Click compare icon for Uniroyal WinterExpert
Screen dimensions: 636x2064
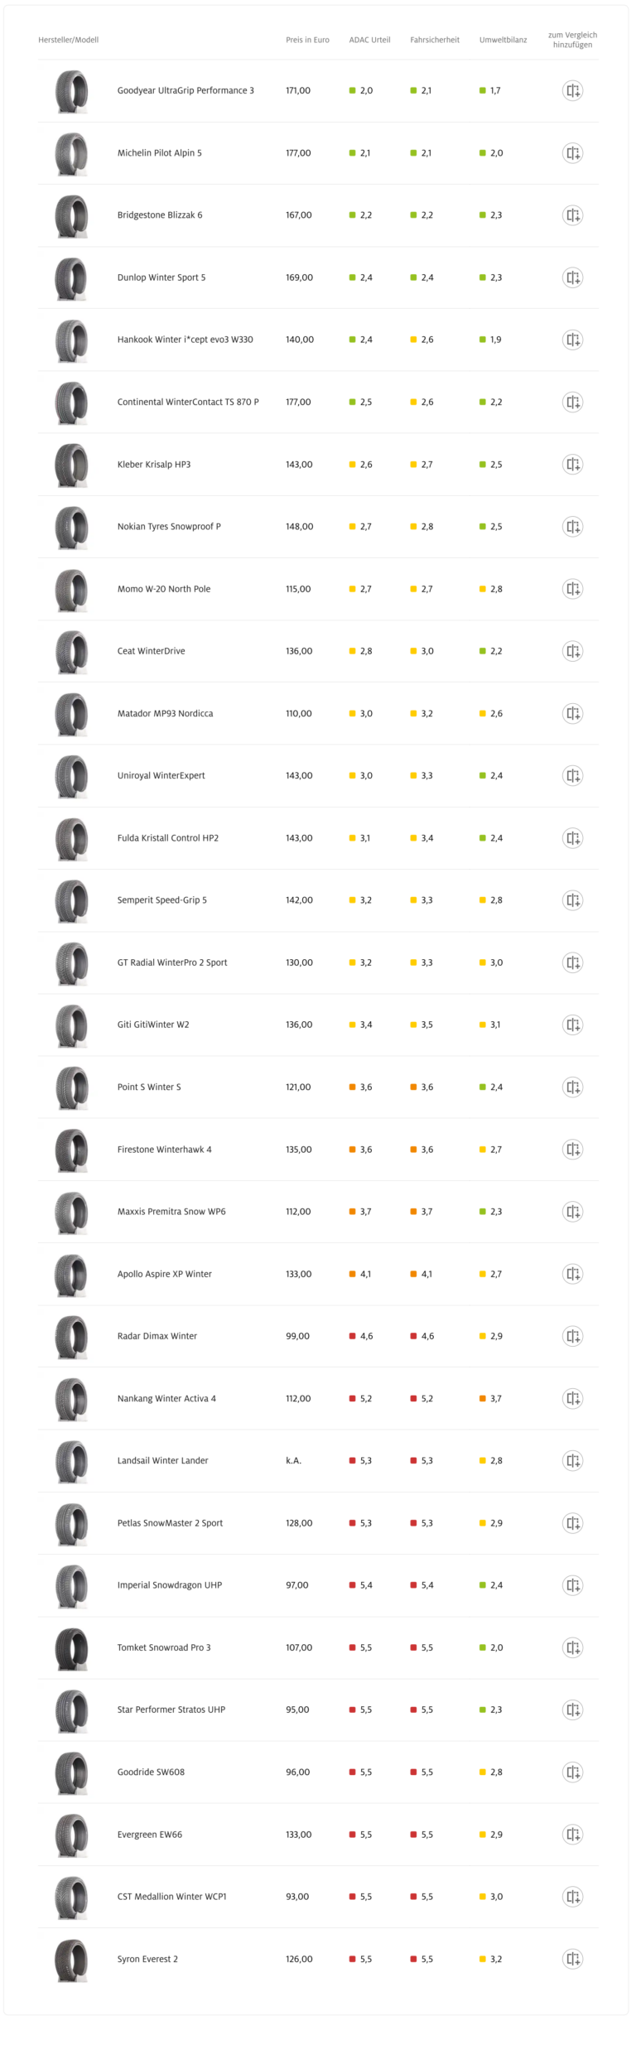click(x=572, y=776)
